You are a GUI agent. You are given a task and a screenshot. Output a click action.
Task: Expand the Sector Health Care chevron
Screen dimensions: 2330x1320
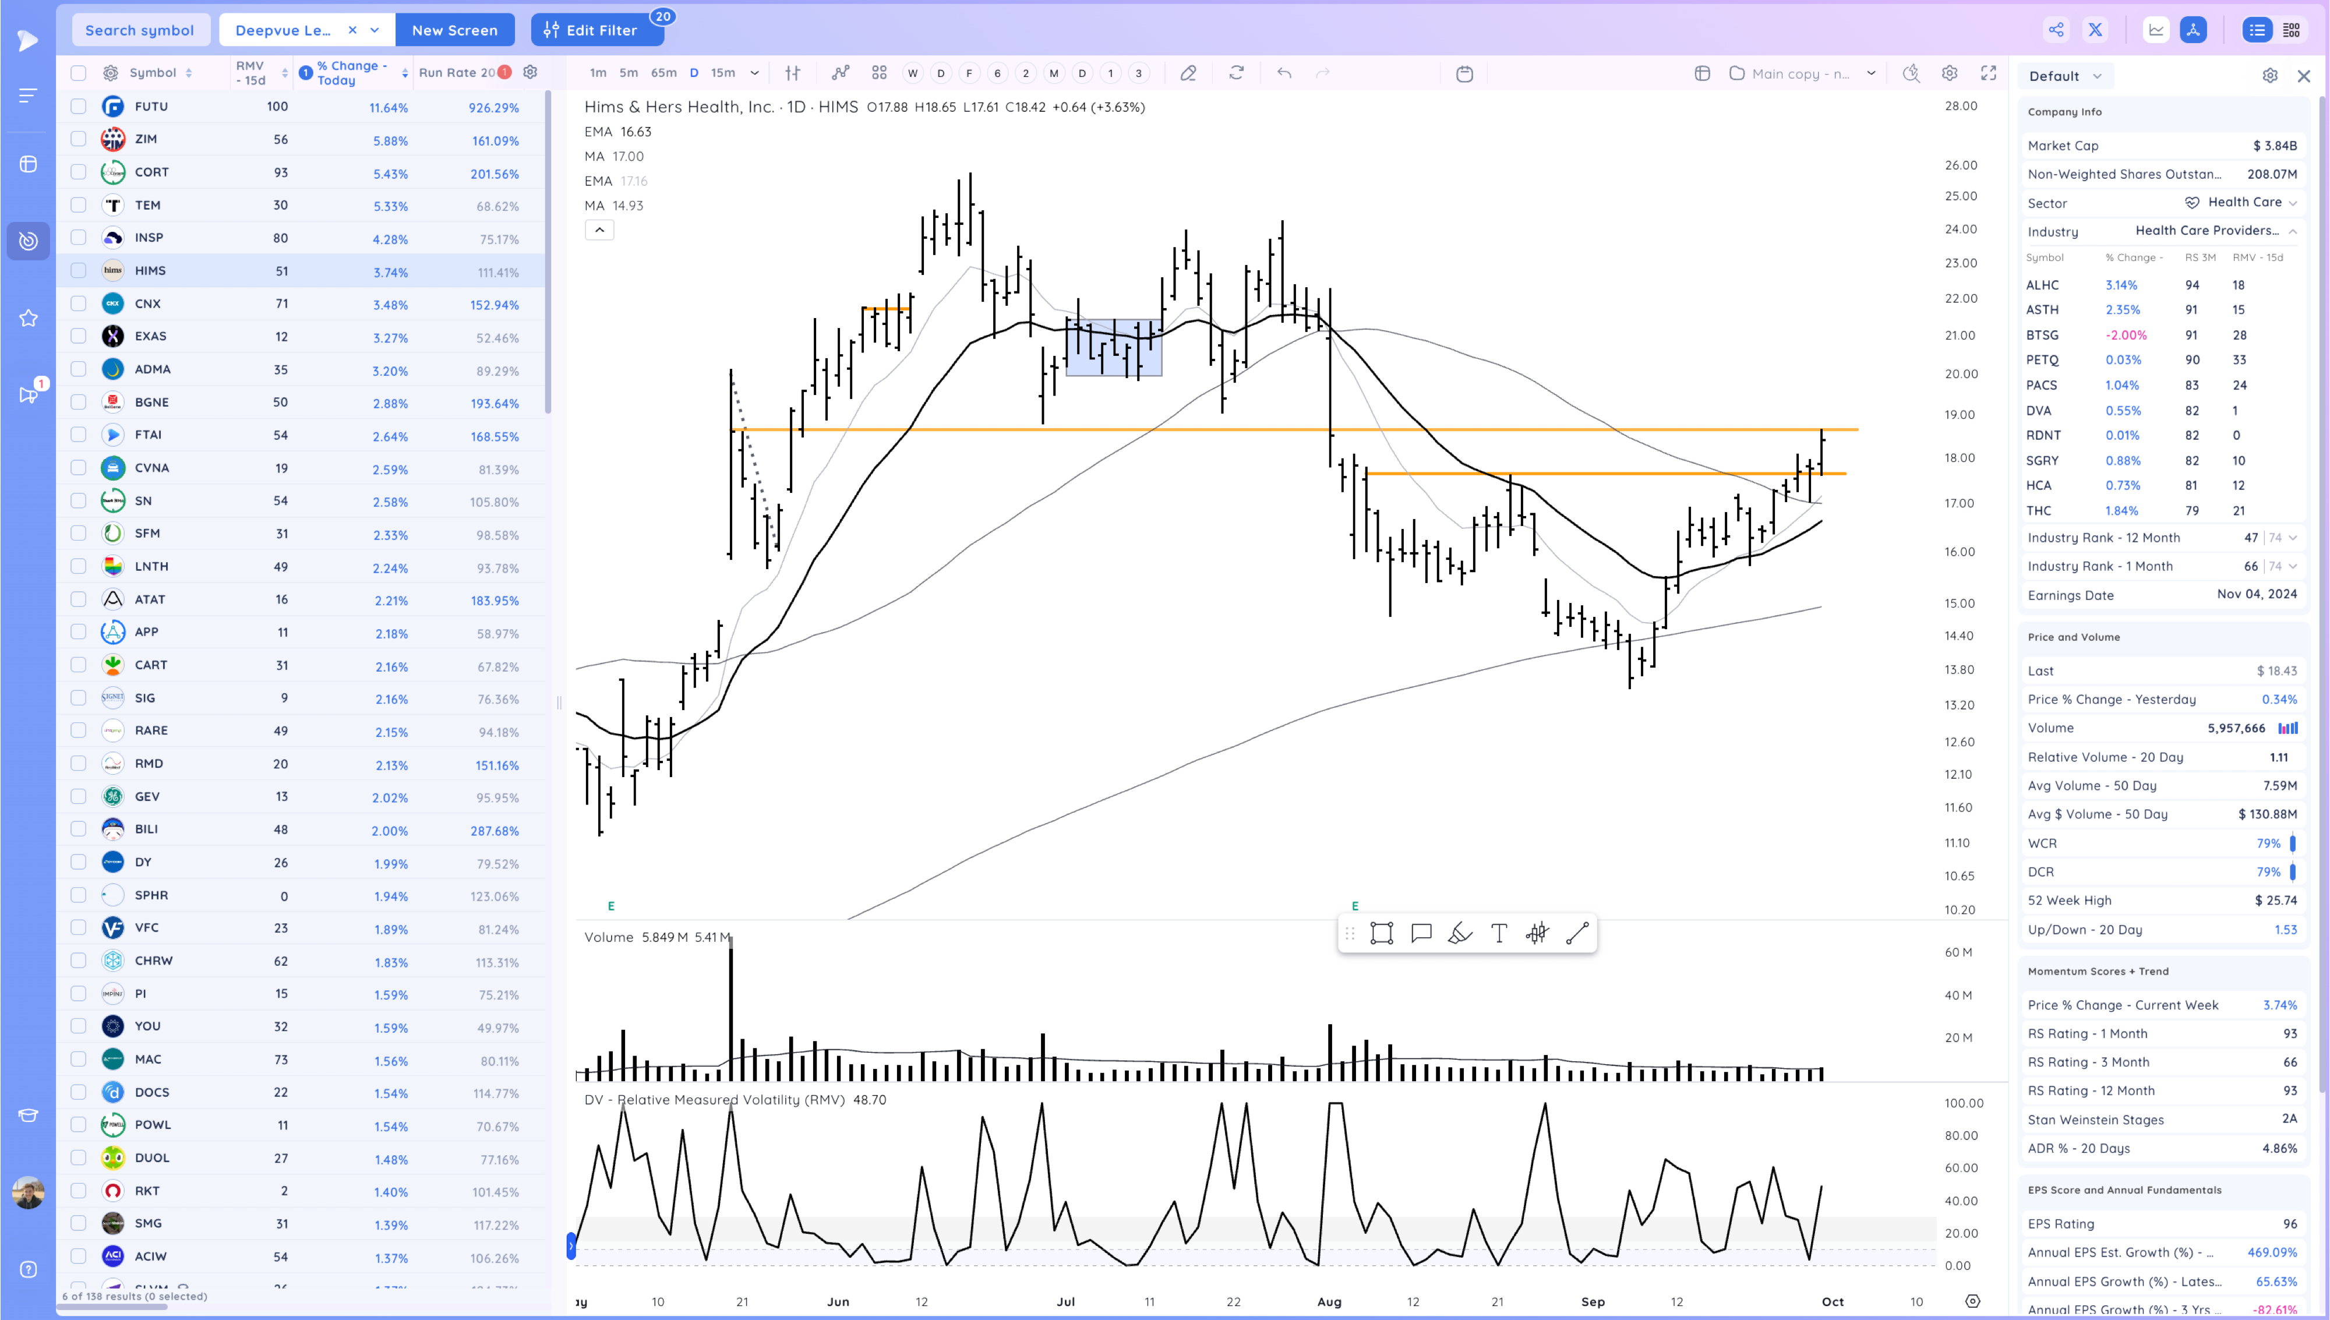[2293, 202]
